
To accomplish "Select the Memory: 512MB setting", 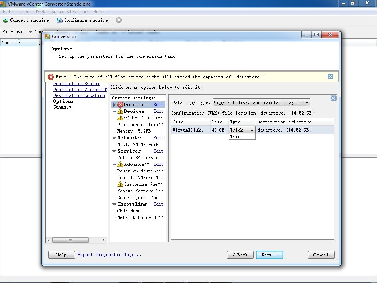I will tap(134, 131).
